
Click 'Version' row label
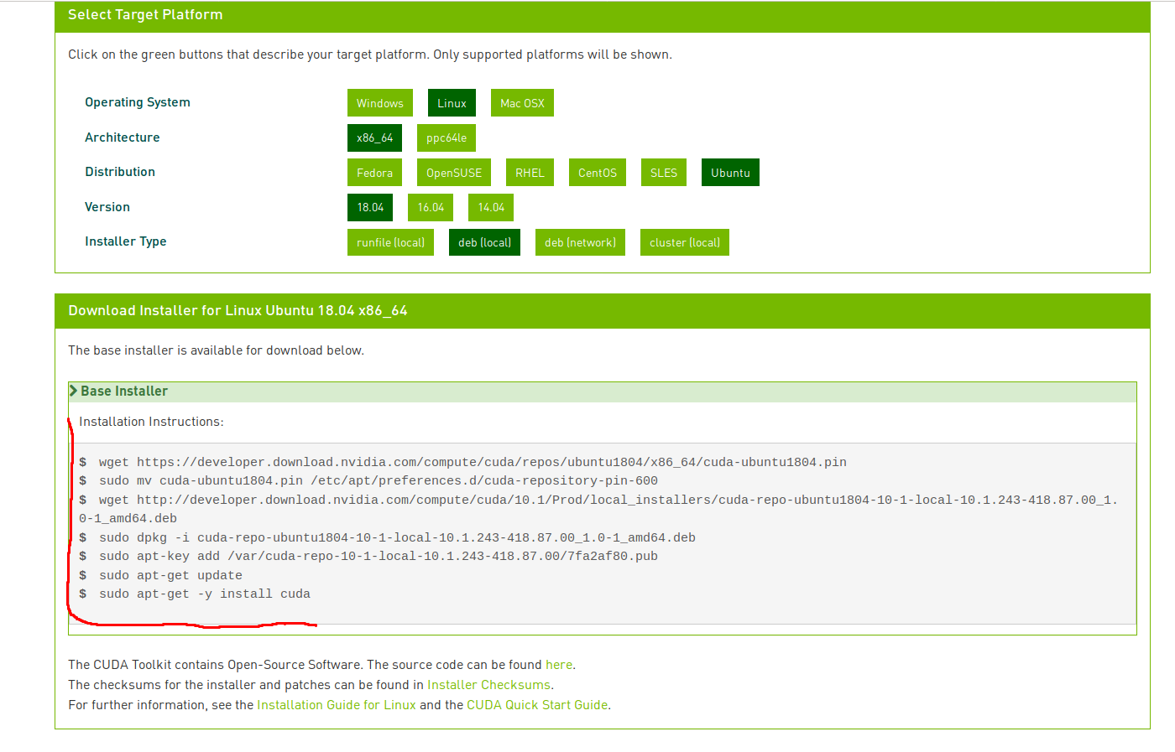coord(107,207)
